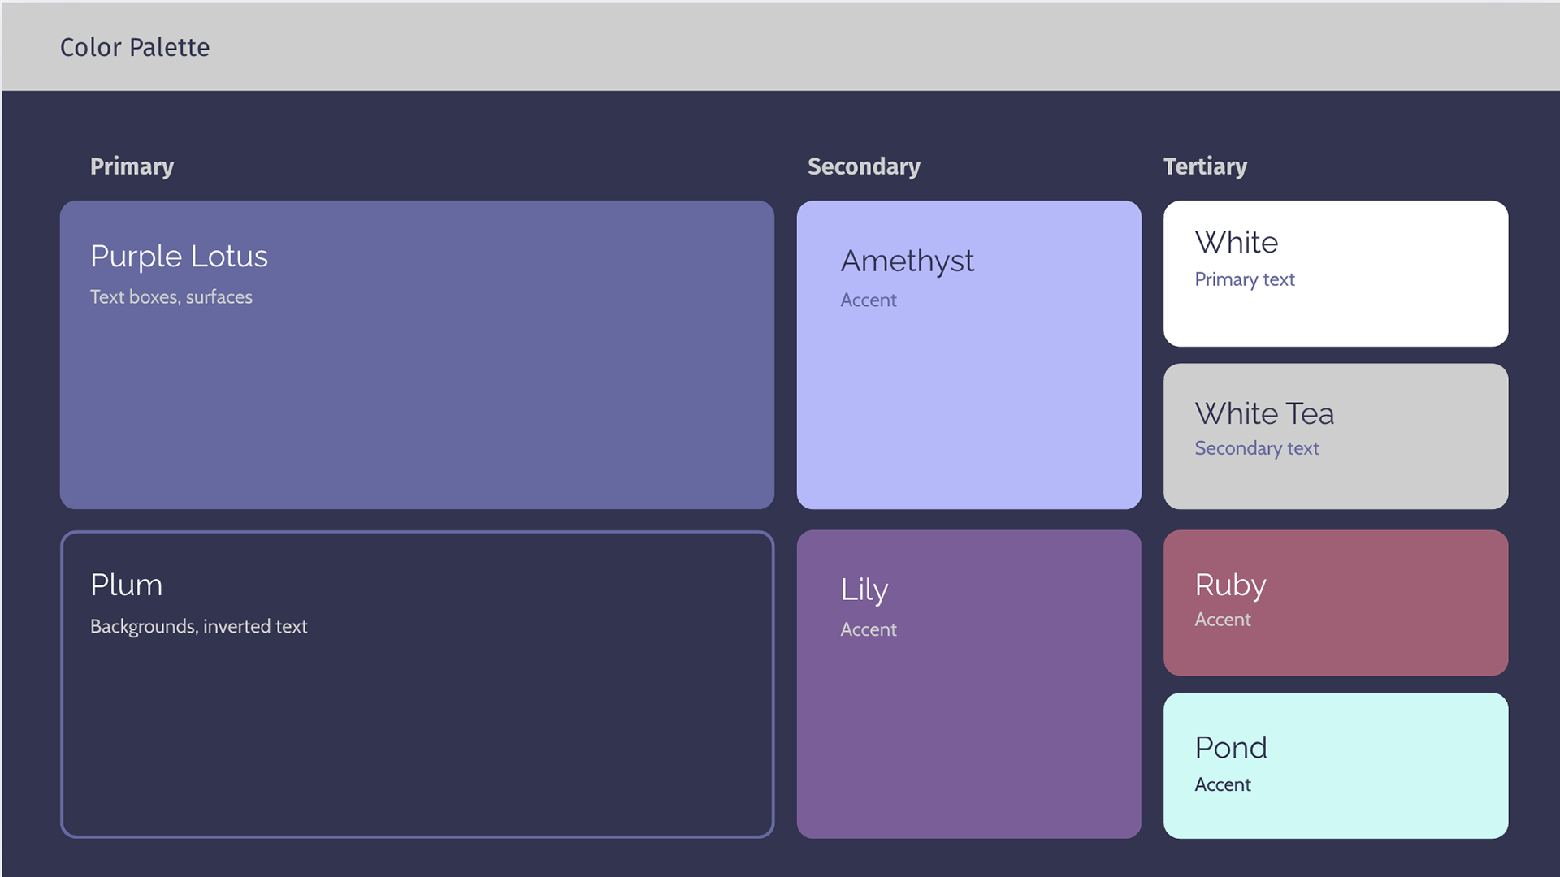Click the 'Amethyst' name label
The width and height of the screenshot is (1560, 877).
[907, 261]
